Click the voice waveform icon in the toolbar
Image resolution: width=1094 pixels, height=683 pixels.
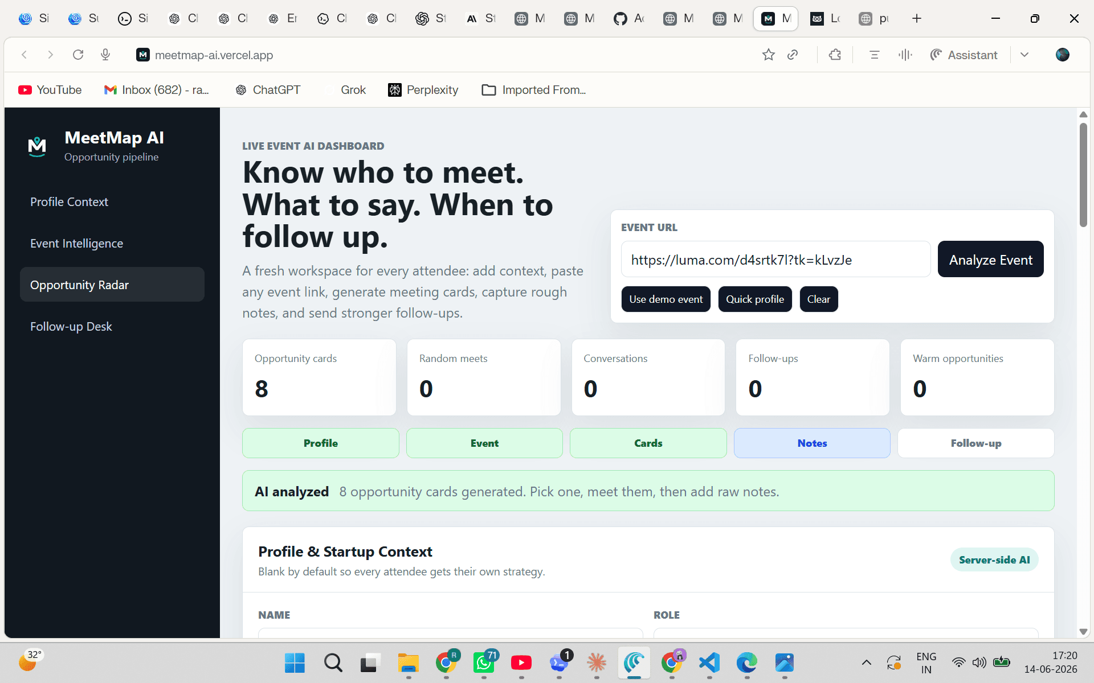pos(905,55)
